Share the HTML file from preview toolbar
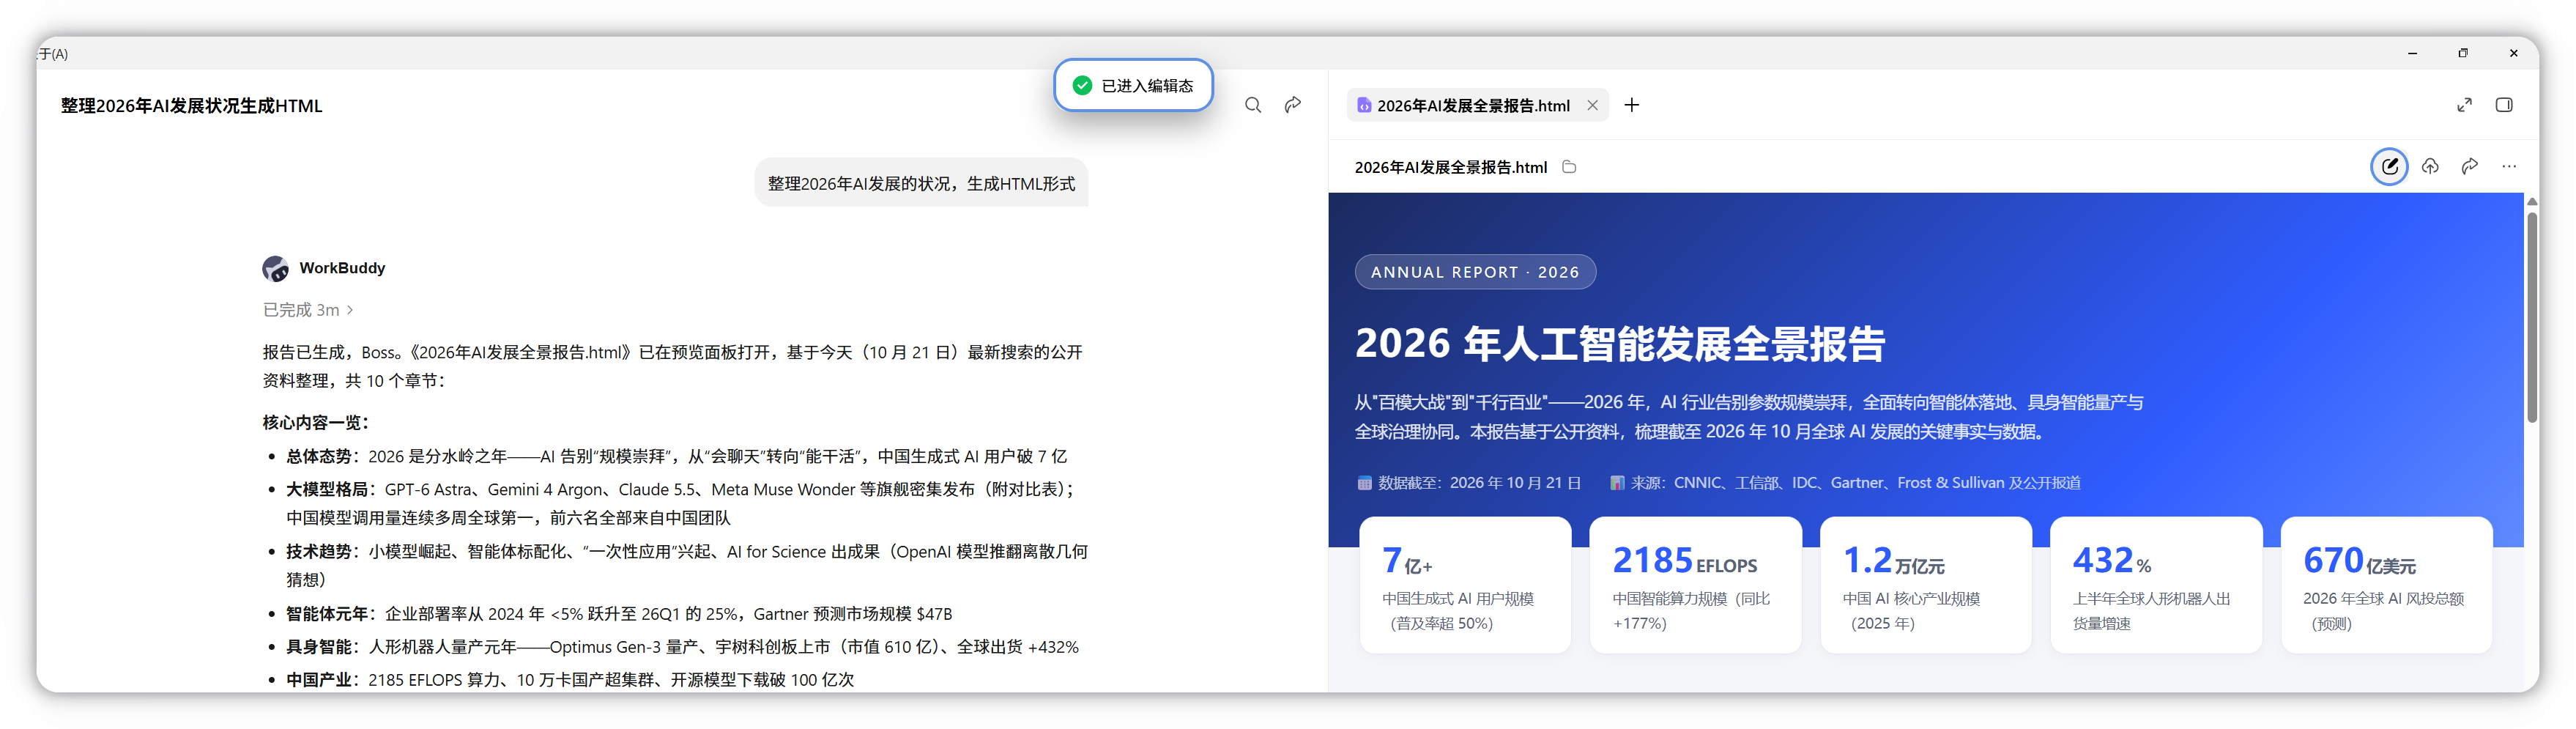Image resolution: width=2576 pixels, height=729 pixels. click(x=2470, y=167)
